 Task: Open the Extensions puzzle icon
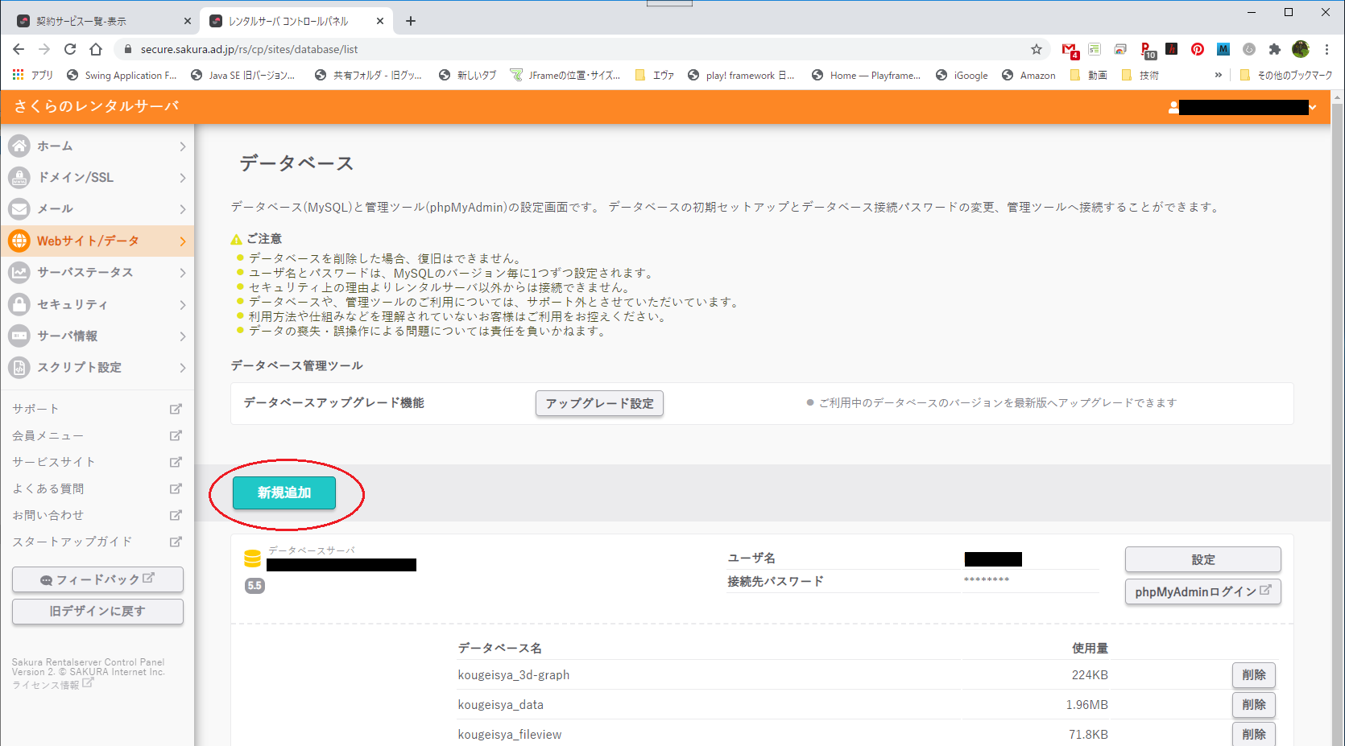pos(1274,49)
